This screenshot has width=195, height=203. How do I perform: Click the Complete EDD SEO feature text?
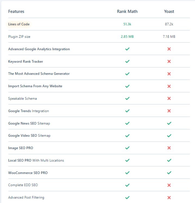(x=23, y=185)
